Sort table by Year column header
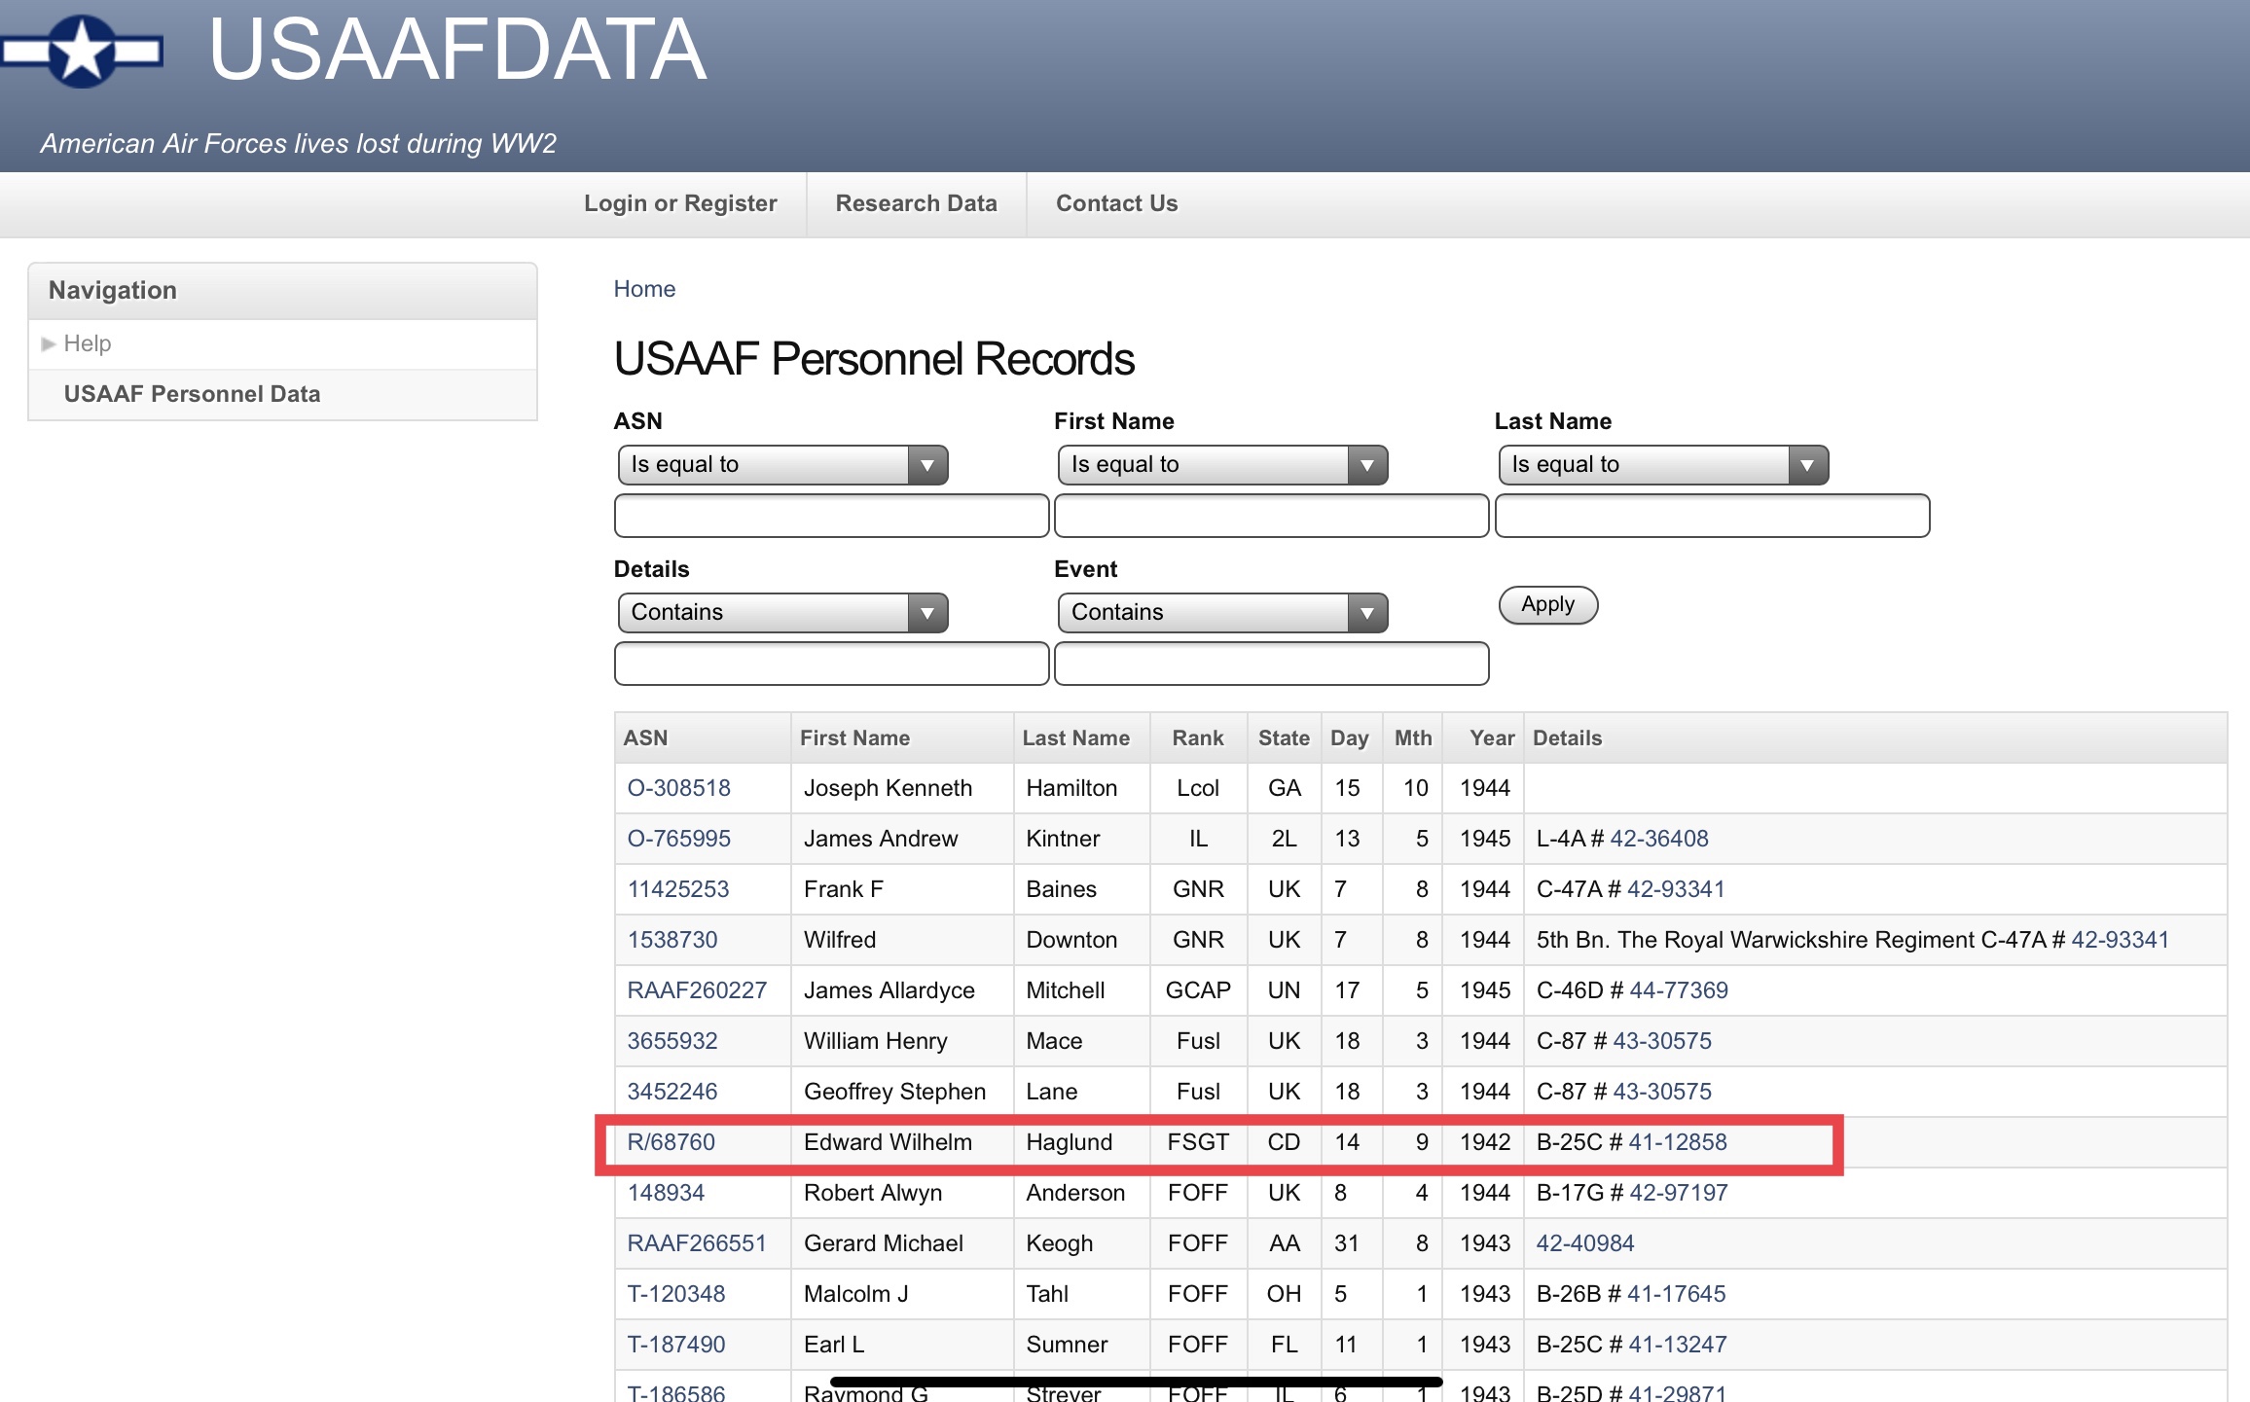The width and height of the screenshot is (2250, 1402). (1491, 738)
